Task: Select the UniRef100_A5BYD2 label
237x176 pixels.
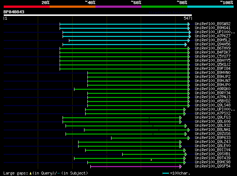Action: pos(213,101)
